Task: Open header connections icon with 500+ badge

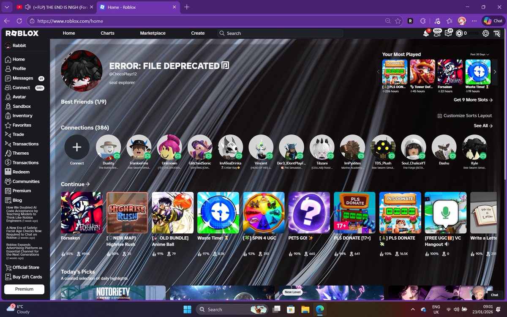Action: click(436, 33)
